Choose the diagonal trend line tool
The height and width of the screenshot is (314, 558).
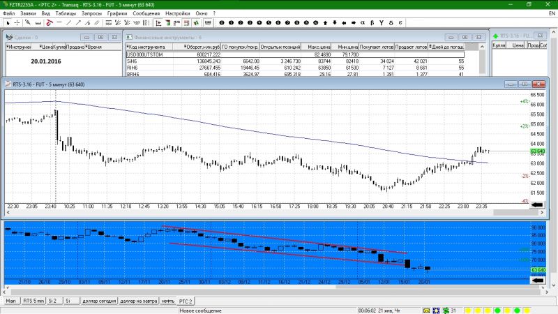tap(68, 23)
